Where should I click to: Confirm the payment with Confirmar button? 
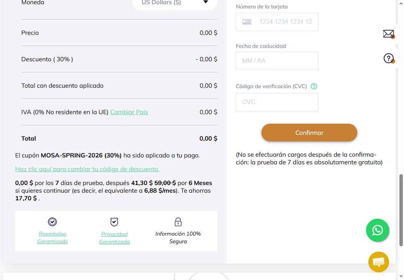(x=309, y=133)
